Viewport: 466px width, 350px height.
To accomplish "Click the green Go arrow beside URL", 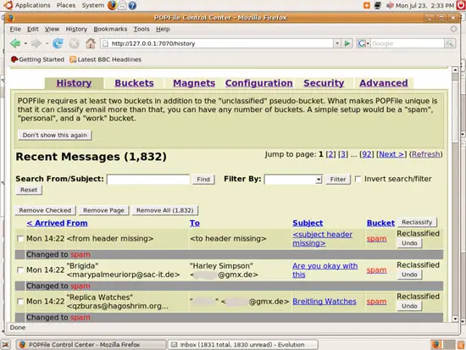I will [x=347, y=43].
